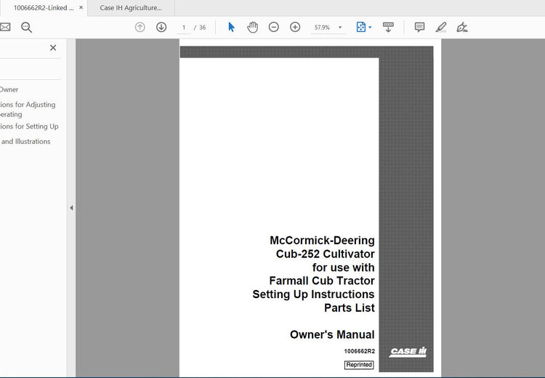Click the 'Setting Up Instructions' text line
The width and height of the screenshot is (545, 378).
[313, 294]
